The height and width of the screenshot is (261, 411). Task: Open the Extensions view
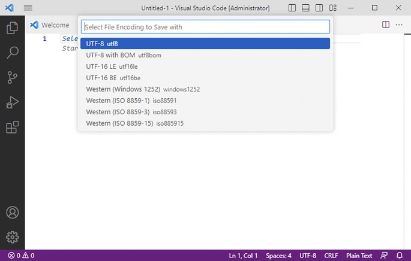pyautogui.click(x=12, y=127)
